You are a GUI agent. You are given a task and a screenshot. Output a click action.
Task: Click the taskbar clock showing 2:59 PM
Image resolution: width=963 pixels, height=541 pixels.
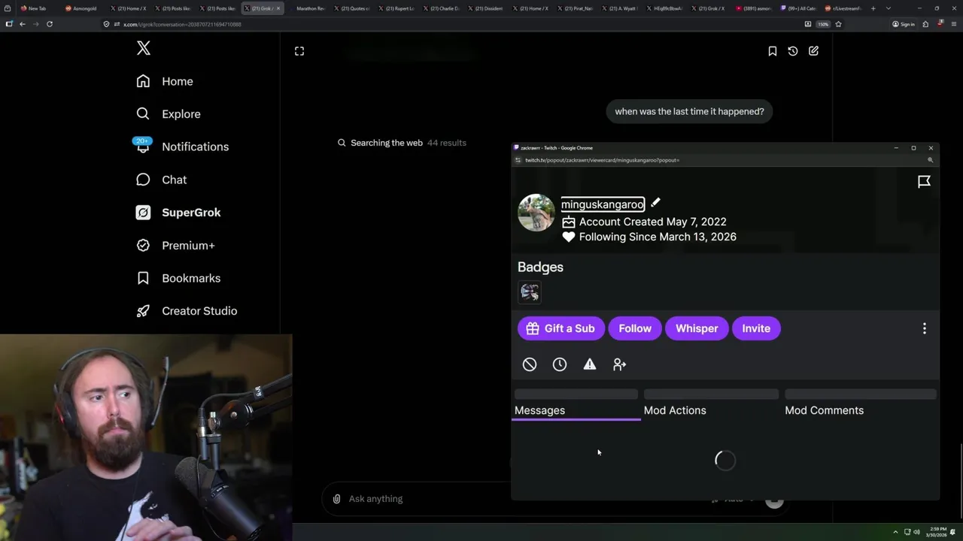[x=937, y=532]
